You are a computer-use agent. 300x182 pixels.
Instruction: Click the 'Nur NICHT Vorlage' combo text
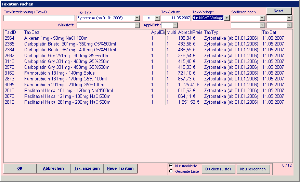208,18
